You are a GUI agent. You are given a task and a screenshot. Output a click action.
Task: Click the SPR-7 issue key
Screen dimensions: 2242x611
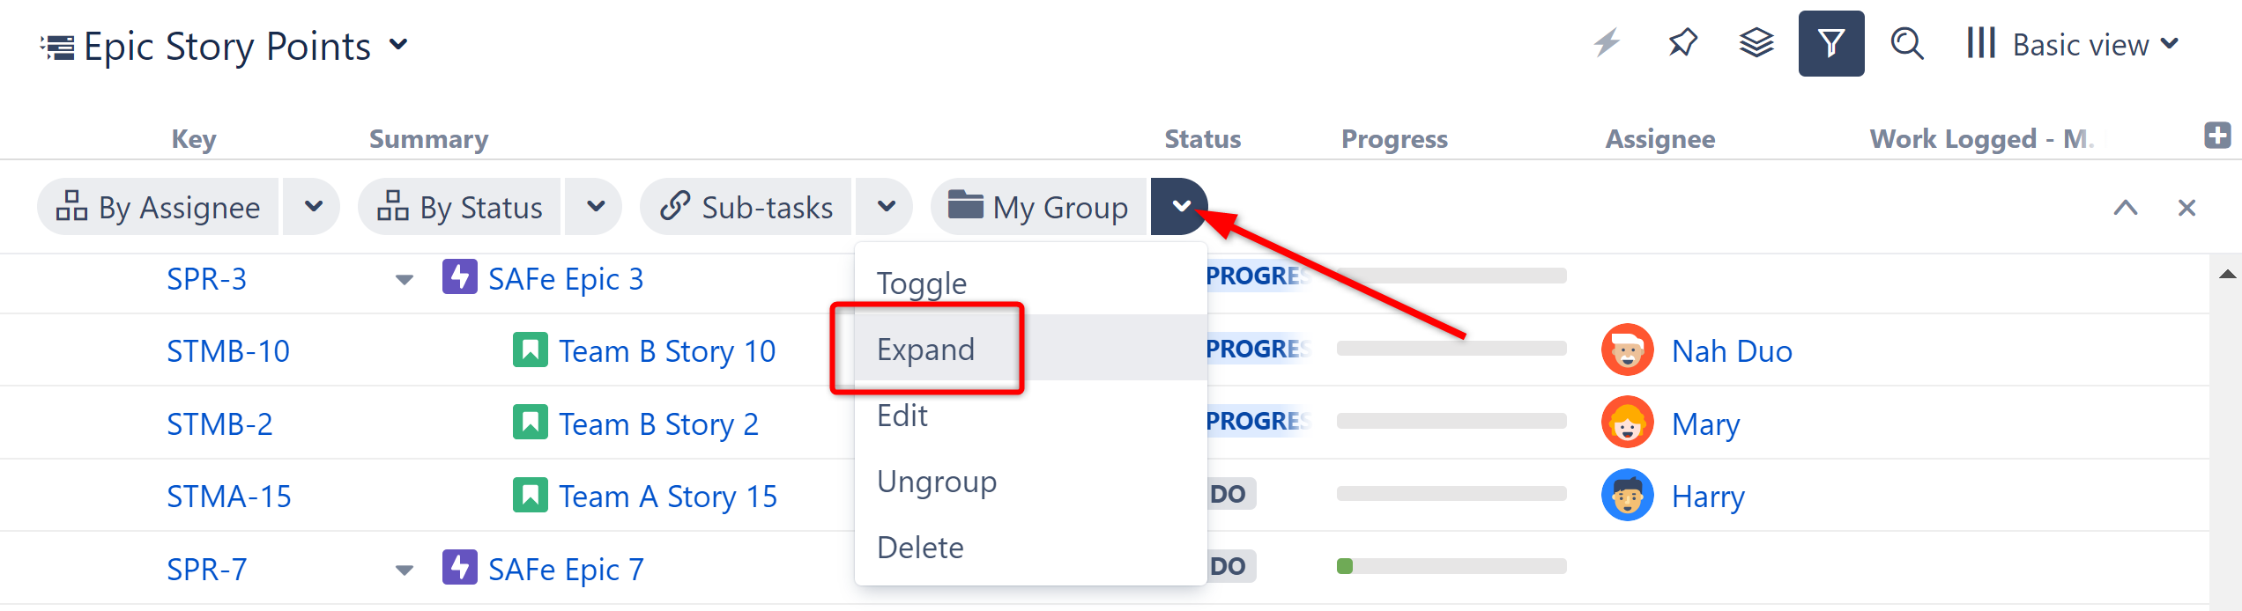point(206,569)
